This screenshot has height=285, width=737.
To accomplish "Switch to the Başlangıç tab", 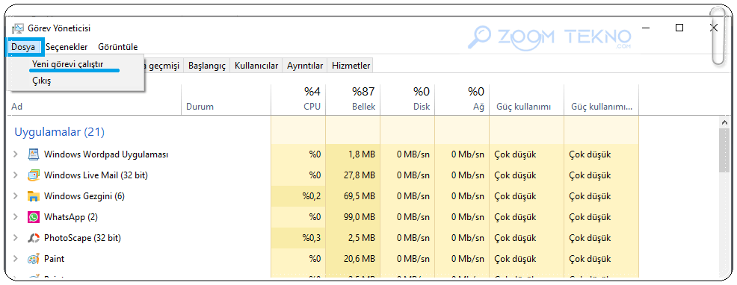I will point(207,66).
